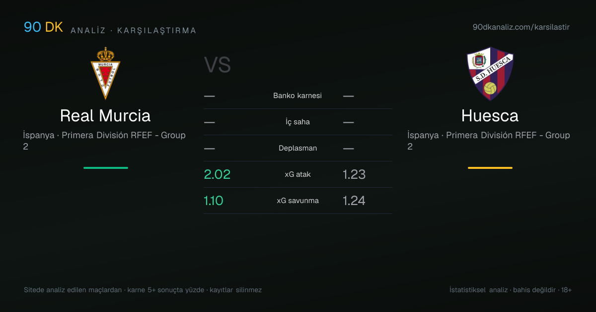Select the Huesca team name
The image size is (596, 312).
(490, 116)
